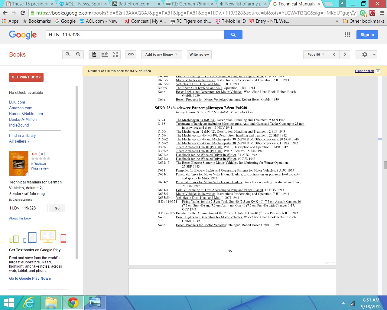The width and height of the screenshot is (387, 310).
Task: Rate the book with star rating
Action: point(41,159)
